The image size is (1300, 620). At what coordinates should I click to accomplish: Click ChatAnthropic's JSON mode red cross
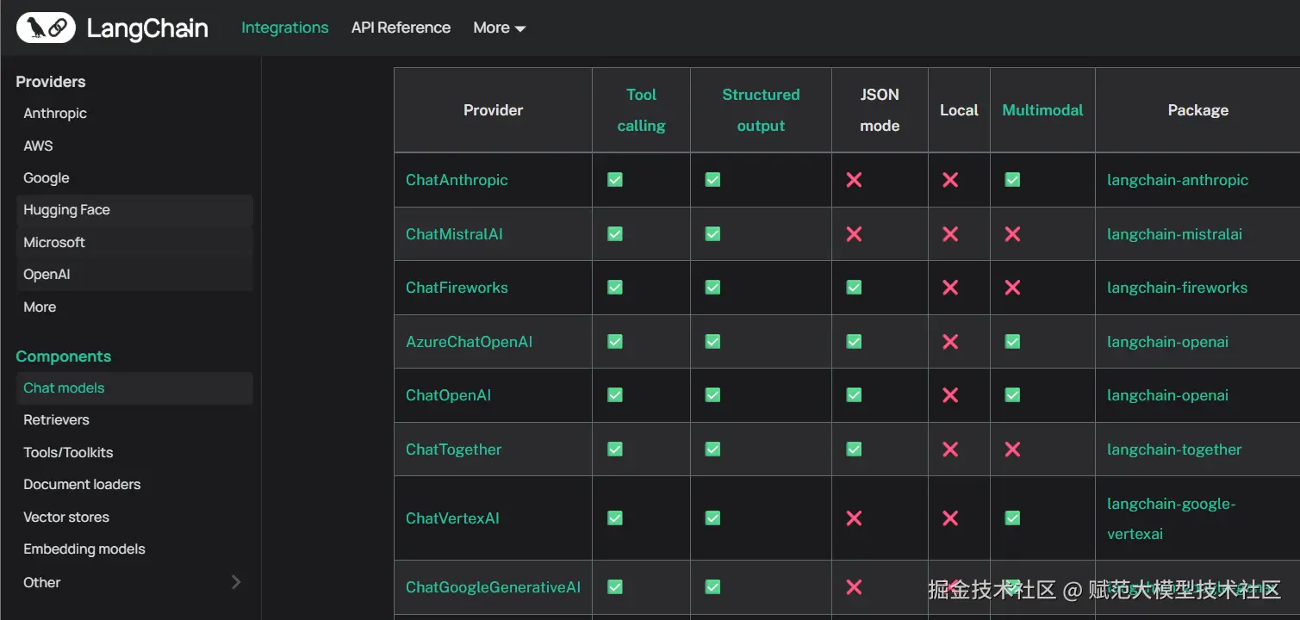coord(854,180)
